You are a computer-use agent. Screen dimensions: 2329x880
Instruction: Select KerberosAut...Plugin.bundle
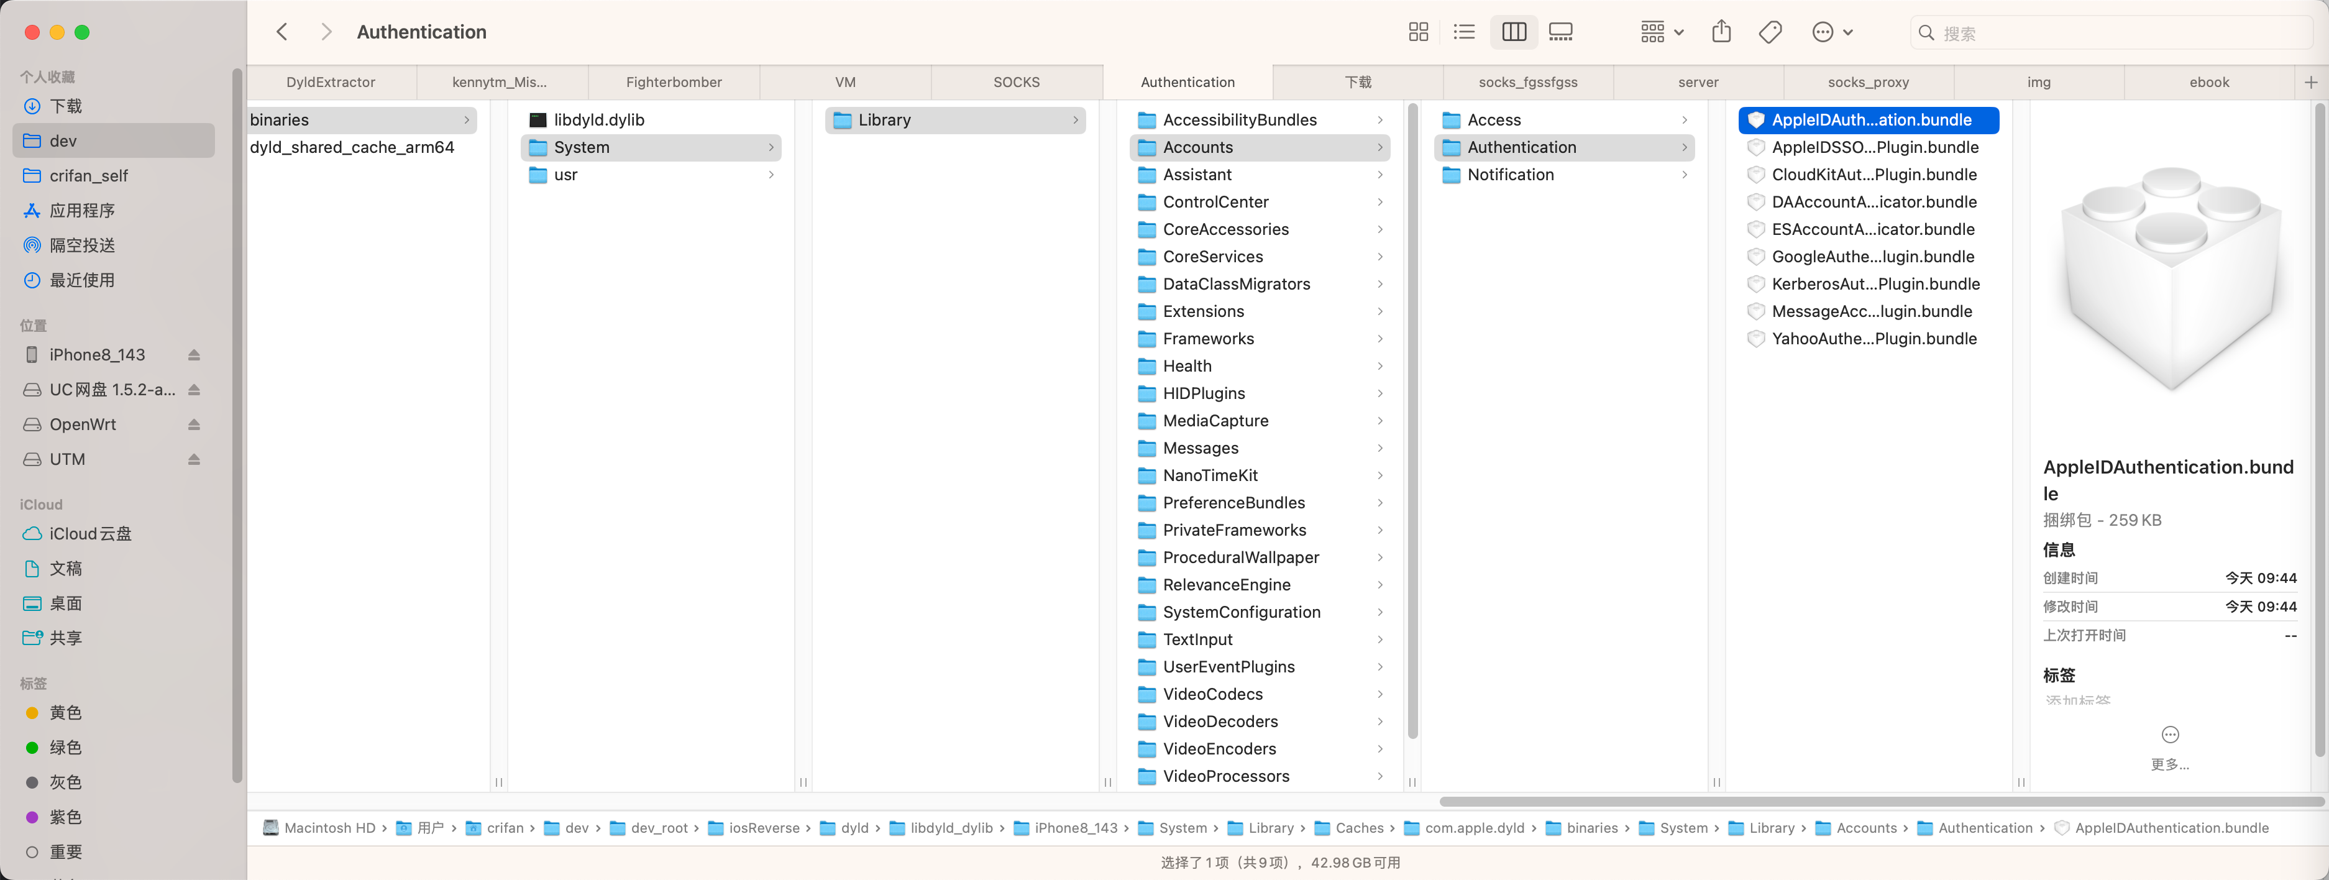coord(1868,284)
